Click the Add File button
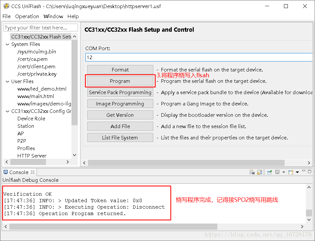Image resolution: width=315 pixels, height=241 pixels. pyautogui.click(x=120, y=126)
